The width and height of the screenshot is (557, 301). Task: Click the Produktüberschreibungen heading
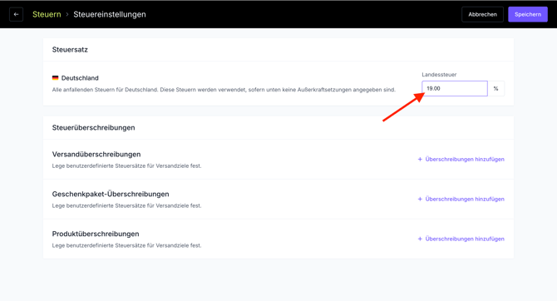coord(96,234)
